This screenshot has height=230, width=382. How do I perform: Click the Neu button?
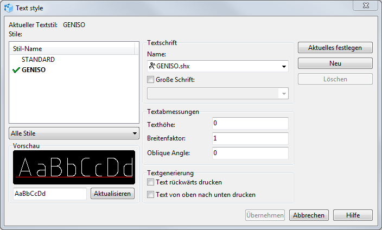[335, 63]
